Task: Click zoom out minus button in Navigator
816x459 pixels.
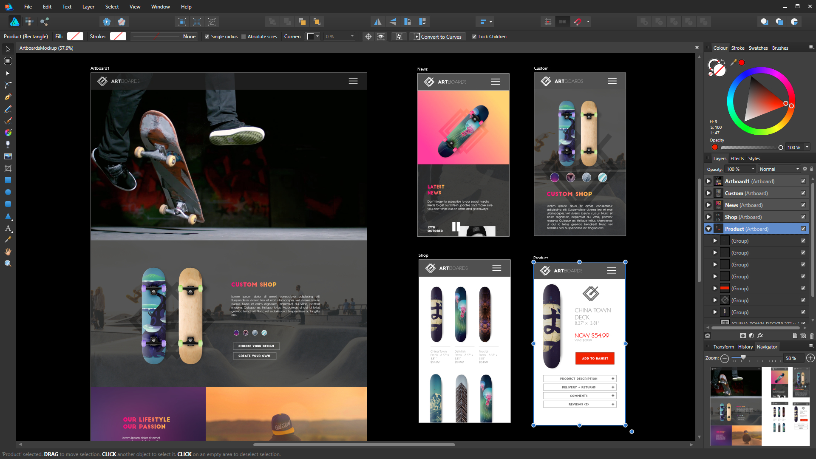Action: coord(725,358)
